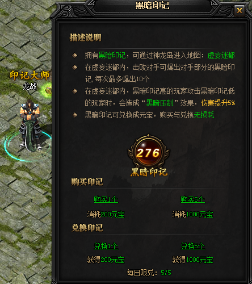Click the diamond bullet before 击败对手 line
Image resolution: width=252 pixels, height=284 pixels.
click(x=75, y=67)
